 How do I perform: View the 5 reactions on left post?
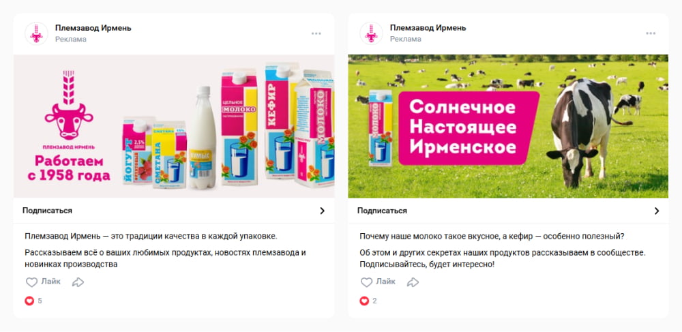(33, 301)
